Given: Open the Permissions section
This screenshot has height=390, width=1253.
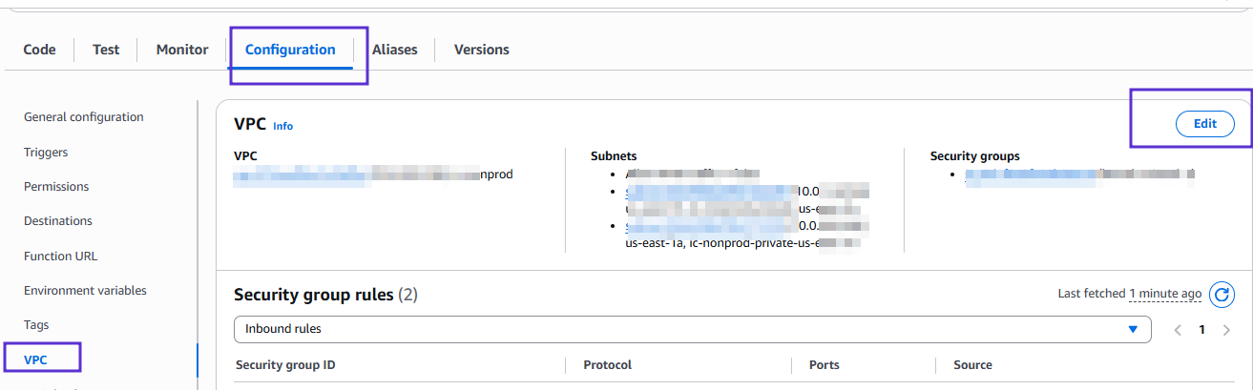Looking at the screenshot, I should click(x=56, y=186).
